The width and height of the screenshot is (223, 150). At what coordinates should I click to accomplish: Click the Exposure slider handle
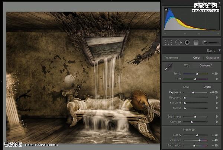click(193, 93)
